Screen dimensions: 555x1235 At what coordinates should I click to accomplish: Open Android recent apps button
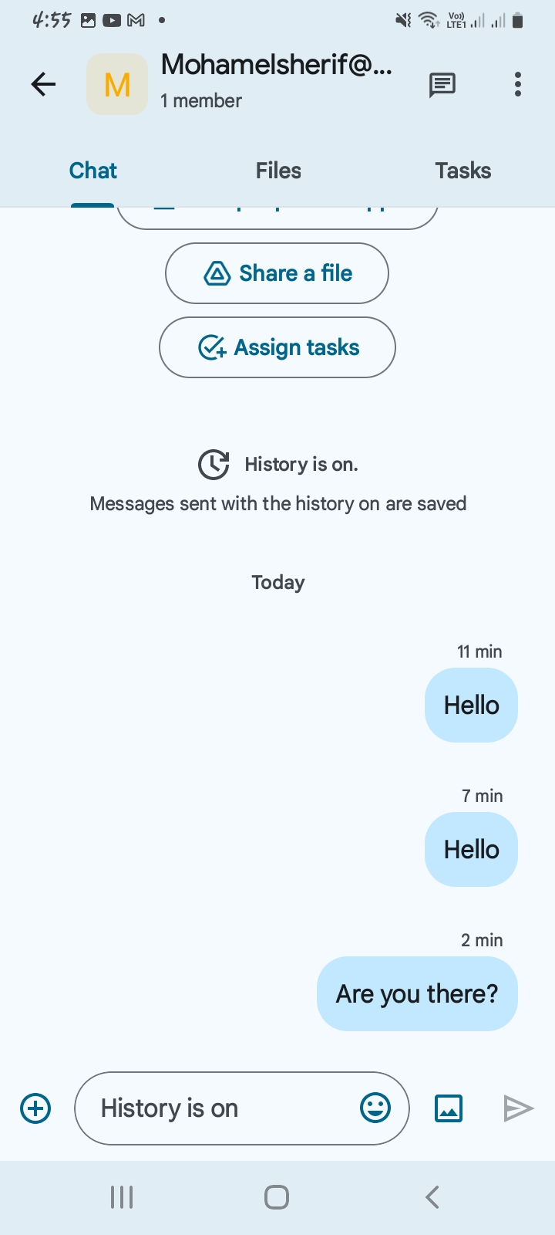coord(122,1197)
